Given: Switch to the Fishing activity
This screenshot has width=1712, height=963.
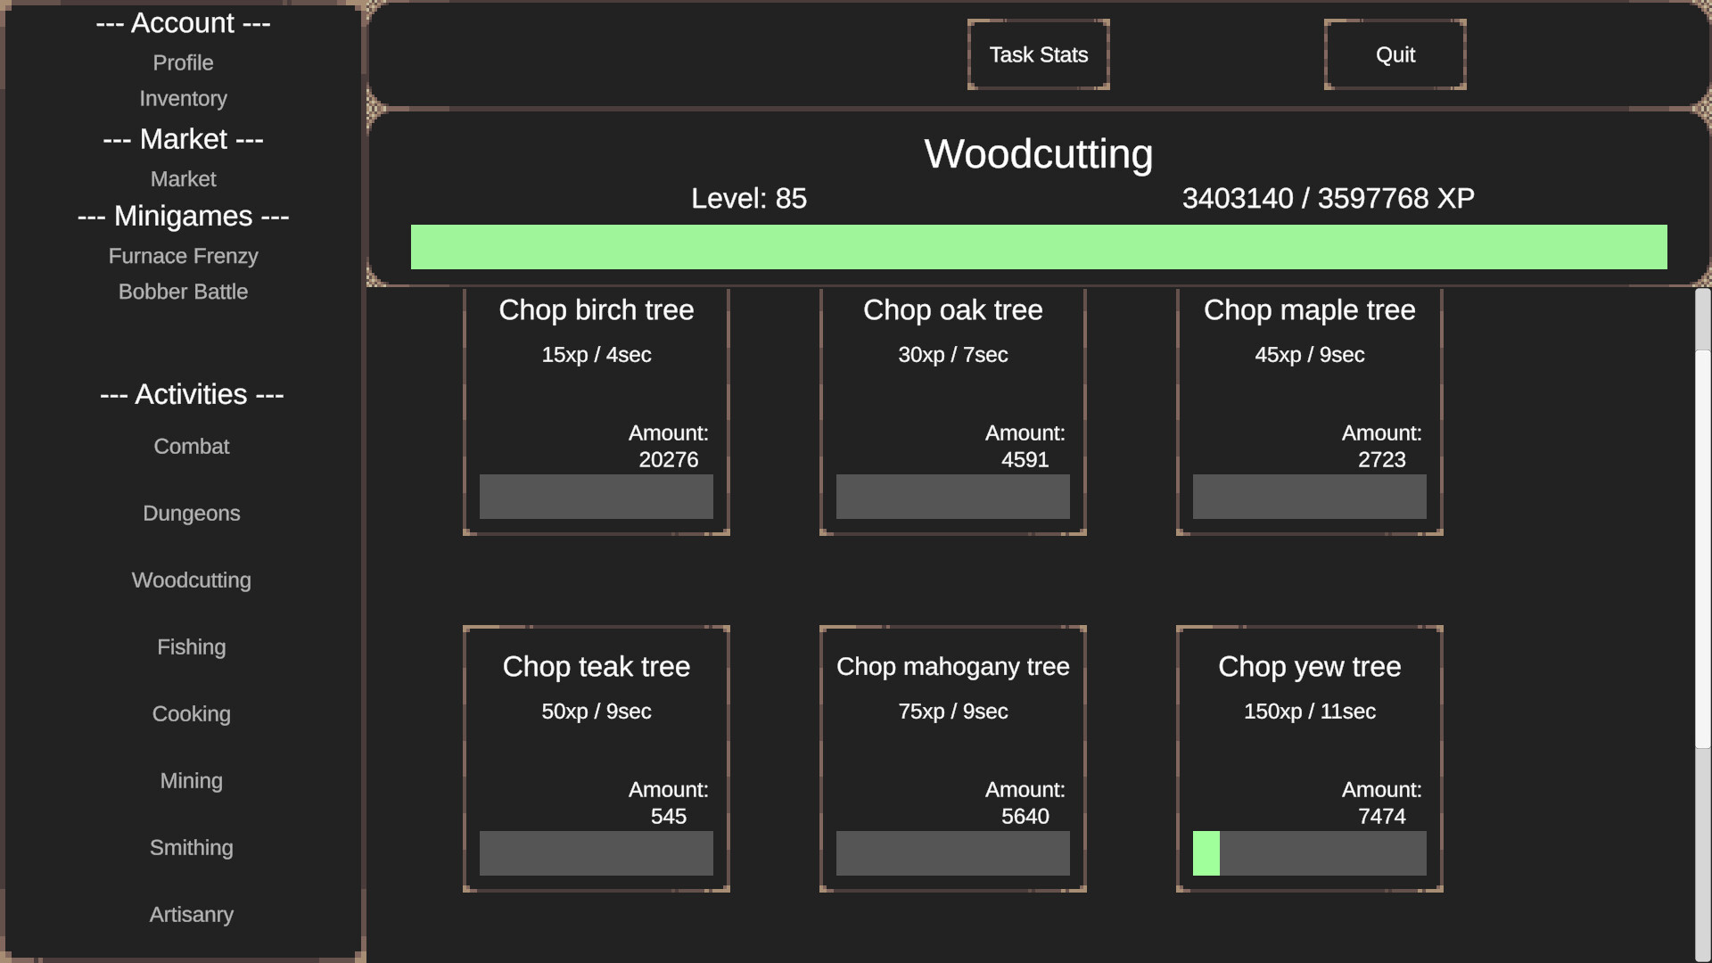Looking at the screenshot, I should pos(191,646).
